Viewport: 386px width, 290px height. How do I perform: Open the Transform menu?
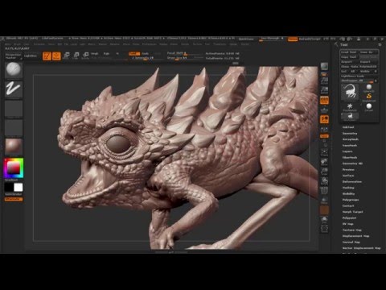[220, 44]
